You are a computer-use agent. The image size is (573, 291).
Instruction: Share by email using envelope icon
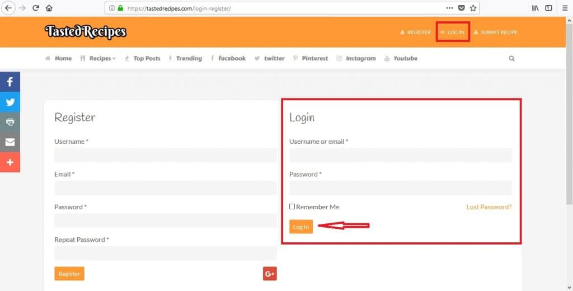point(10,142)
